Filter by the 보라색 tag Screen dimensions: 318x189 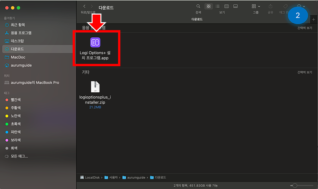[16, 140]
